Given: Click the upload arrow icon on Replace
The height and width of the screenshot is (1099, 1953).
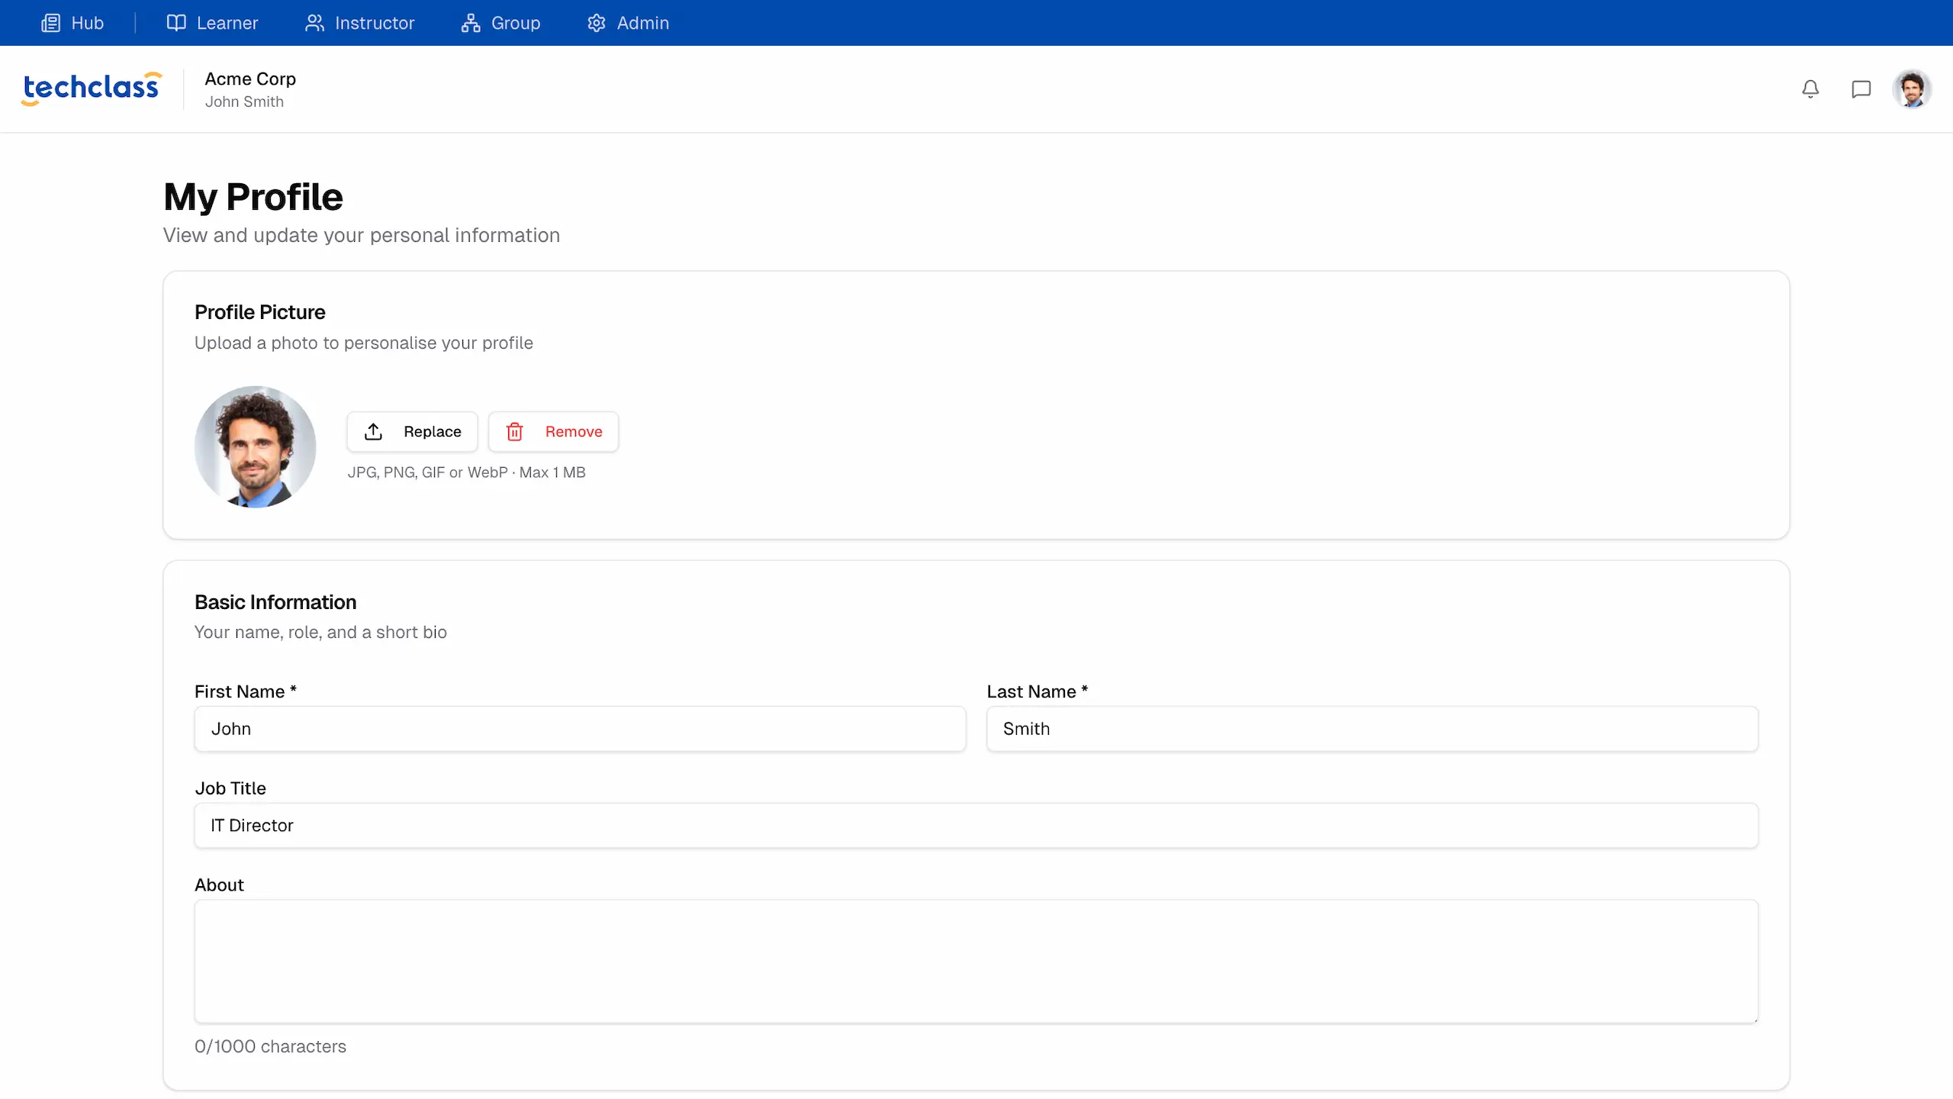Looking at the screenshot, I should (x=373, y=432).
